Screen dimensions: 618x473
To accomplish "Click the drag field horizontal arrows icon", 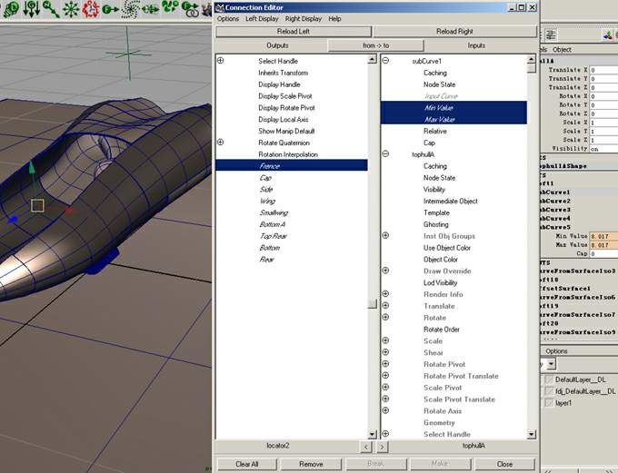I will [x=150, y=9].
